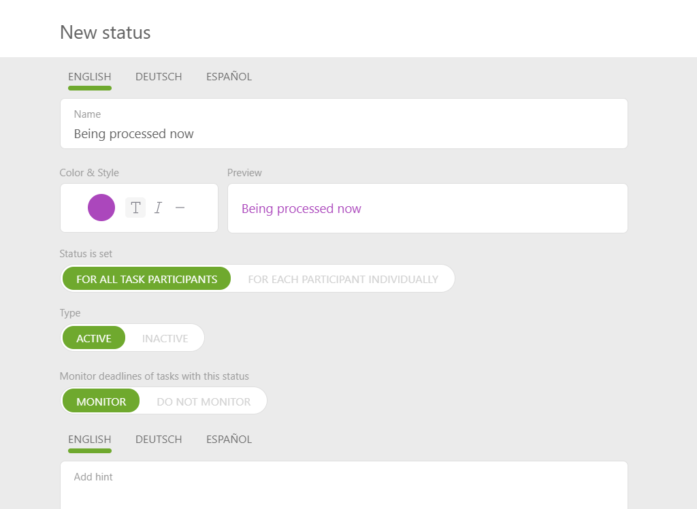Open the purple color circle

tap(101, 208)
